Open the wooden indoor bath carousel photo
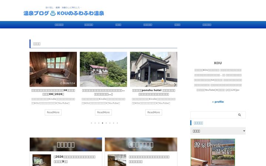Screen dimensions: 266x166 coord(53,69)
